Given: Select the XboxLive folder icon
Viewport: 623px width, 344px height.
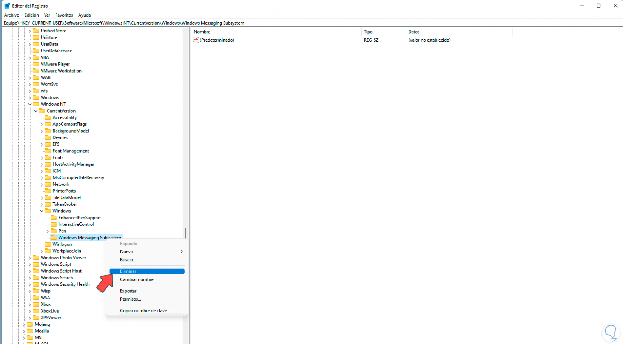Looking at the screenshot, I should click(36, 311).
